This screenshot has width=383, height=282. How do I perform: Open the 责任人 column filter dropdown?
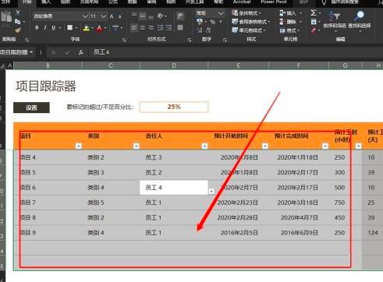(x=204, y=146)
